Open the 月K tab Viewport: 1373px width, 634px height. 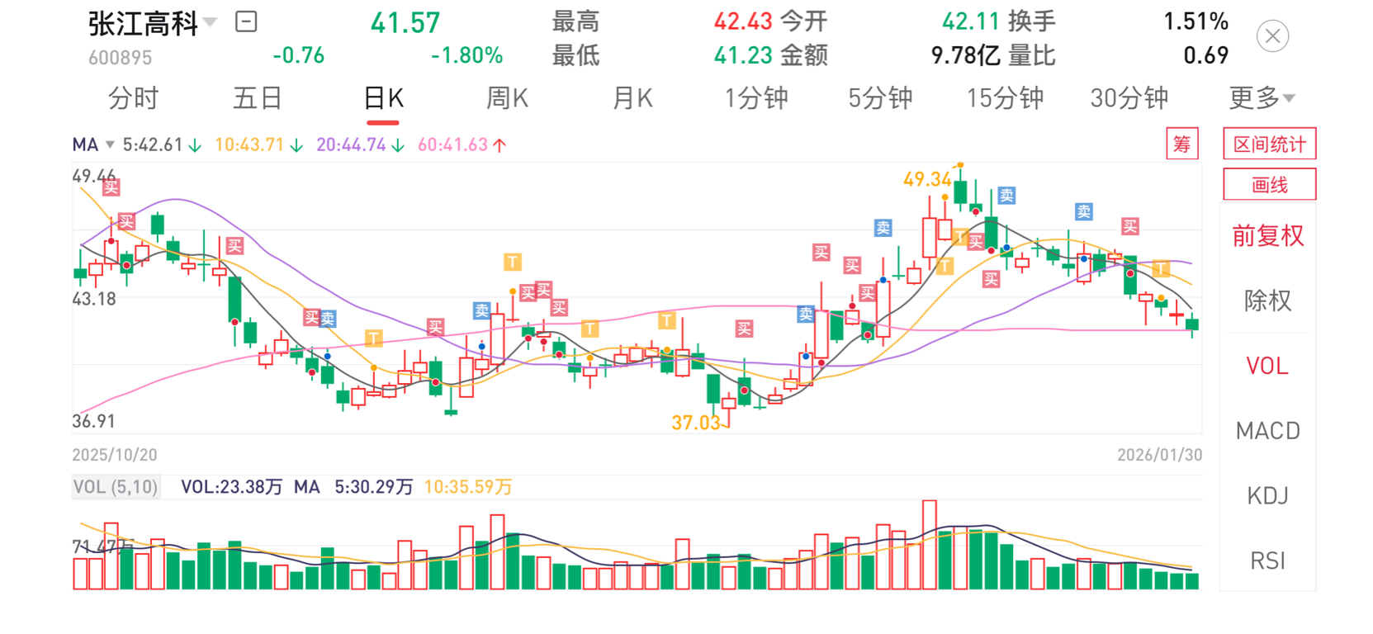(x=632, y=98)
